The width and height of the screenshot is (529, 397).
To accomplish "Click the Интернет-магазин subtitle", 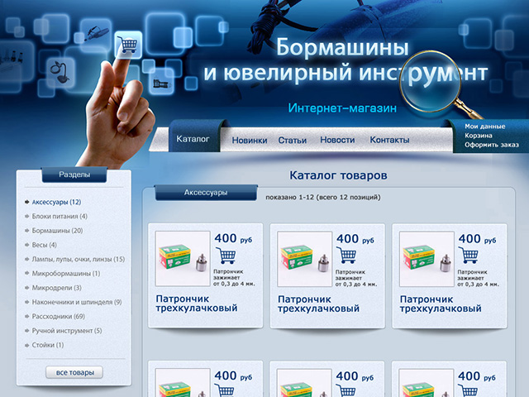I will (x=342, y=108).
